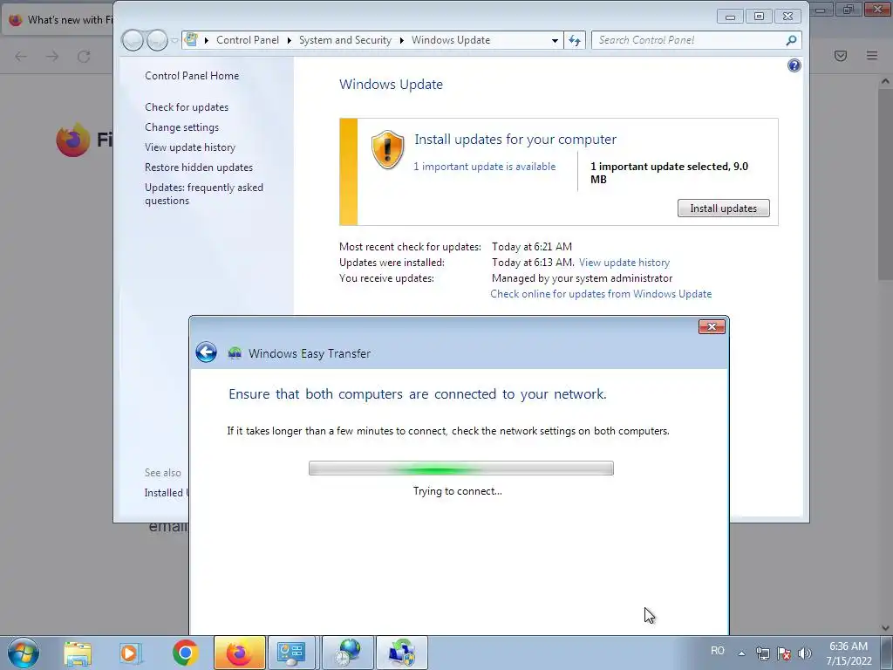This screenshot has height=670, width=893.
Task: Click Restore hidden updates link
Action: tap(199, 167)
